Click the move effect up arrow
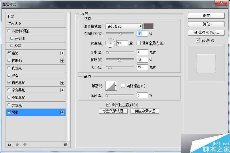Screen dimensions: 230x153 click(17, 144)
